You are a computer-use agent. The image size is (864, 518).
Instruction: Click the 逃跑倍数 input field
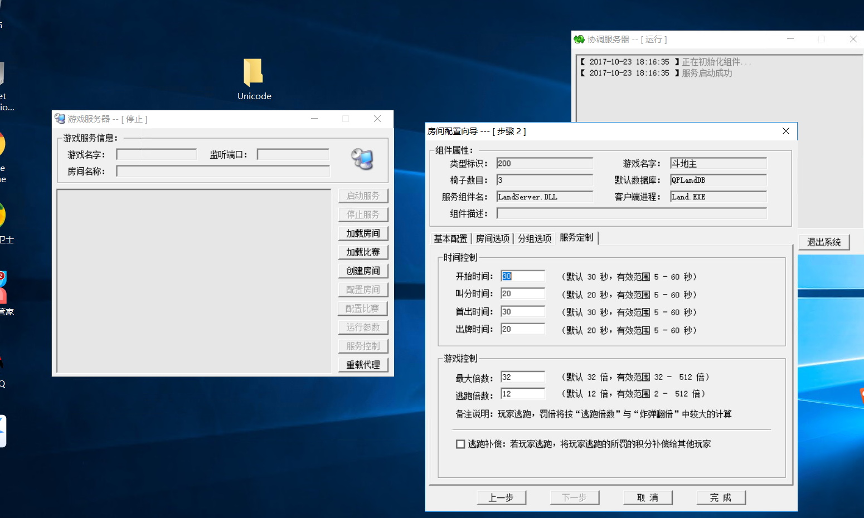[x=523, y=394]
